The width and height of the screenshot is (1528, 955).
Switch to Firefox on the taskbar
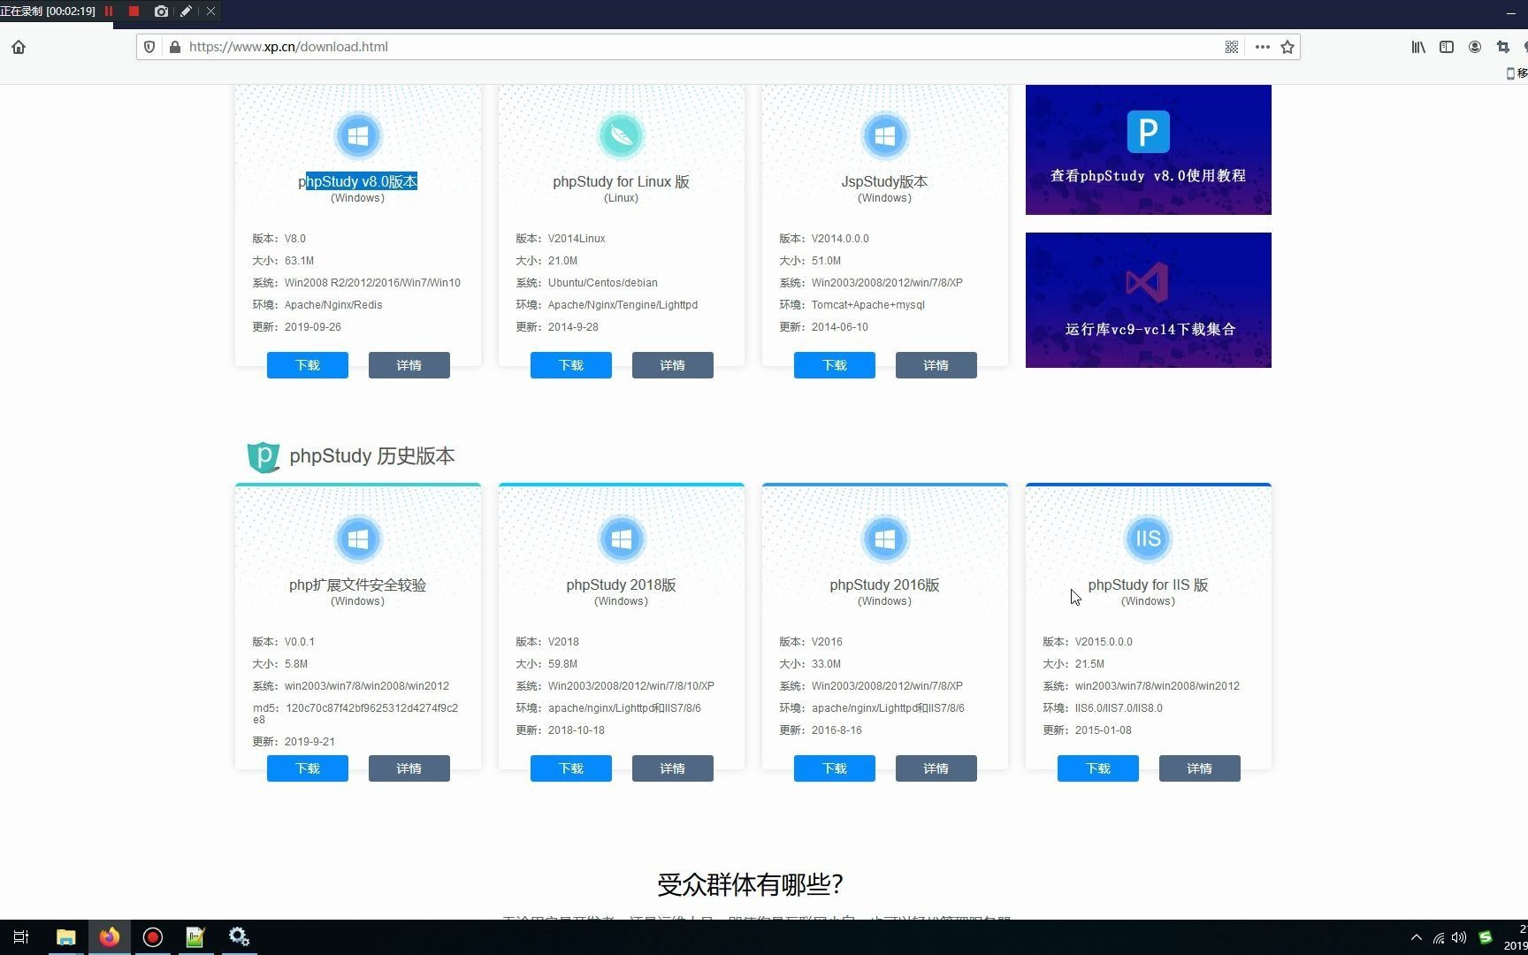(110, 937)
